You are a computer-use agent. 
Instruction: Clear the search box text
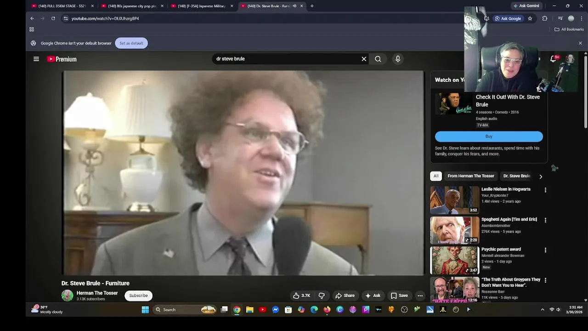click(x=364, y=59)
